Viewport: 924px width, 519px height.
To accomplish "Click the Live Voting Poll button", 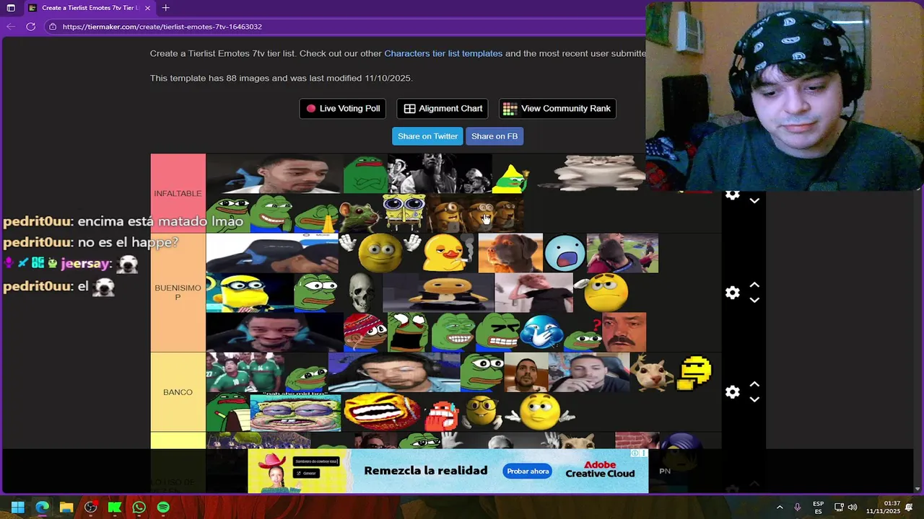I will click(343, 109).
